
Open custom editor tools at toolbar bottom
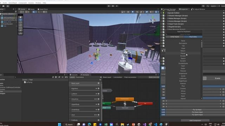click(x=20, y=34)
